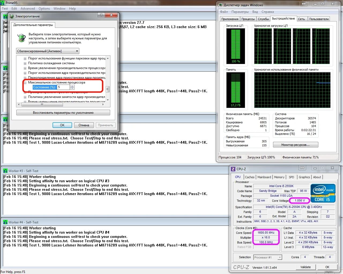
Task: Select the CPU tab in CPU-Z
Action: 238,177
